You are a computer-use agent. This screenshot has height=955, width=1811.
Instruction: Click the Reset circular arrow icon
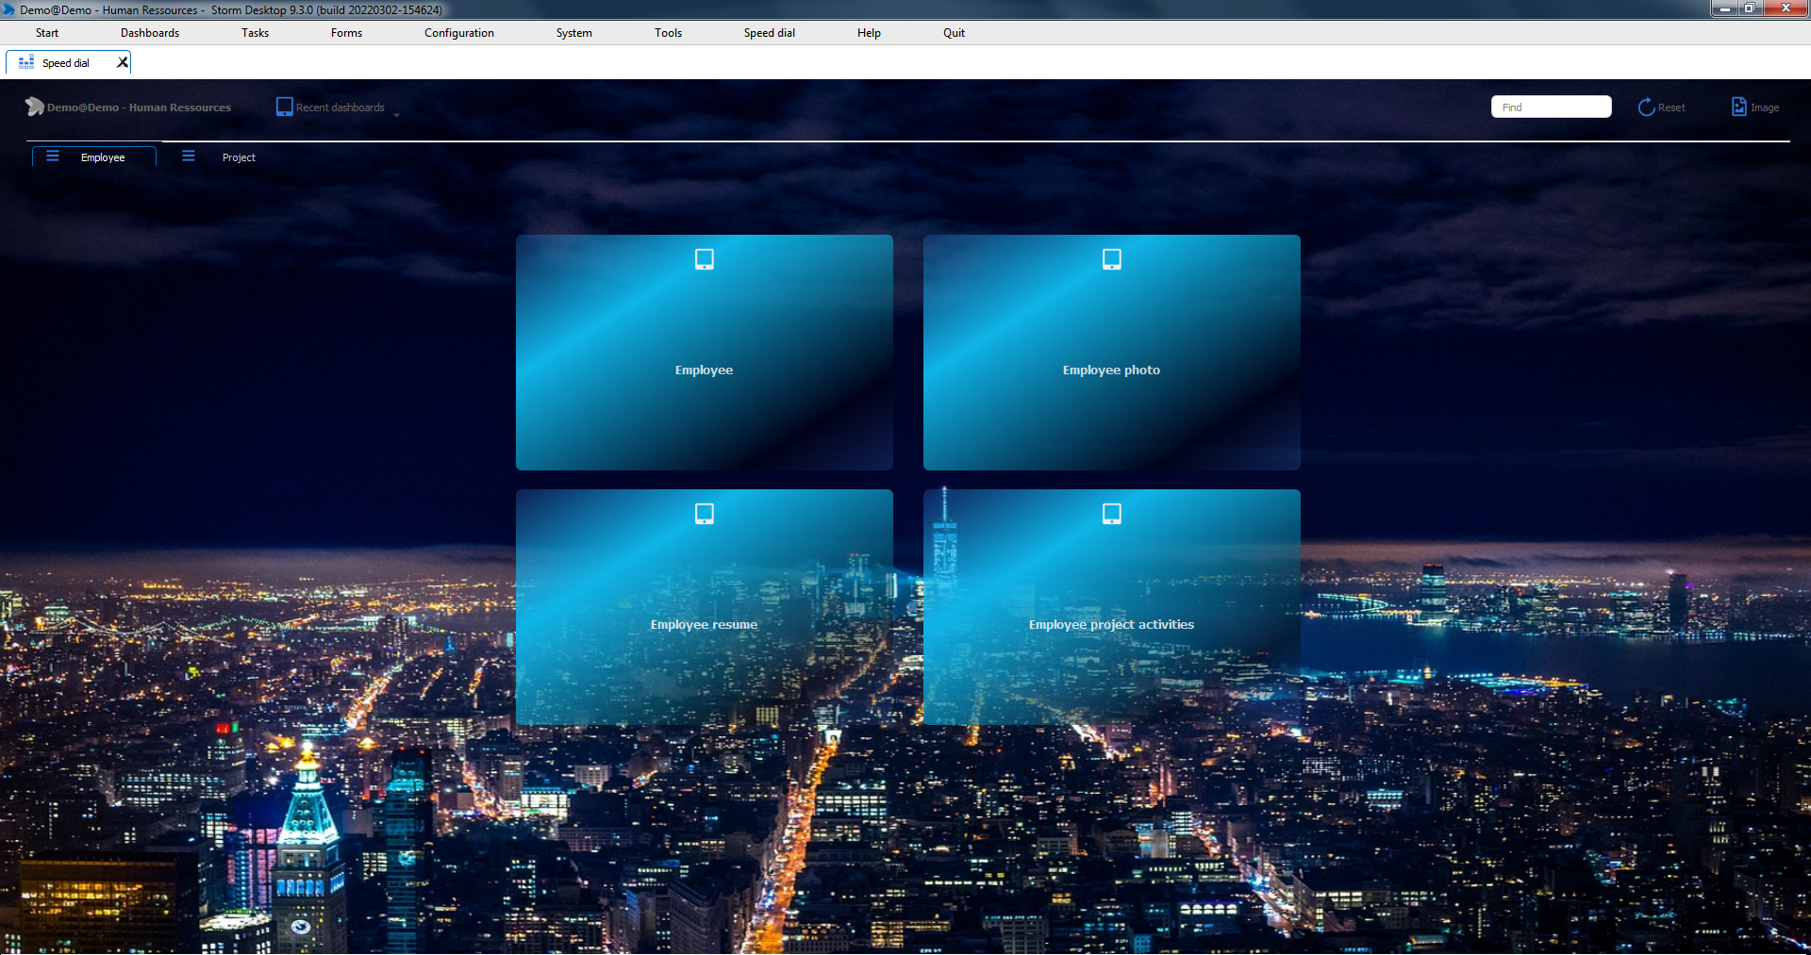click(x=1646, y=107)
